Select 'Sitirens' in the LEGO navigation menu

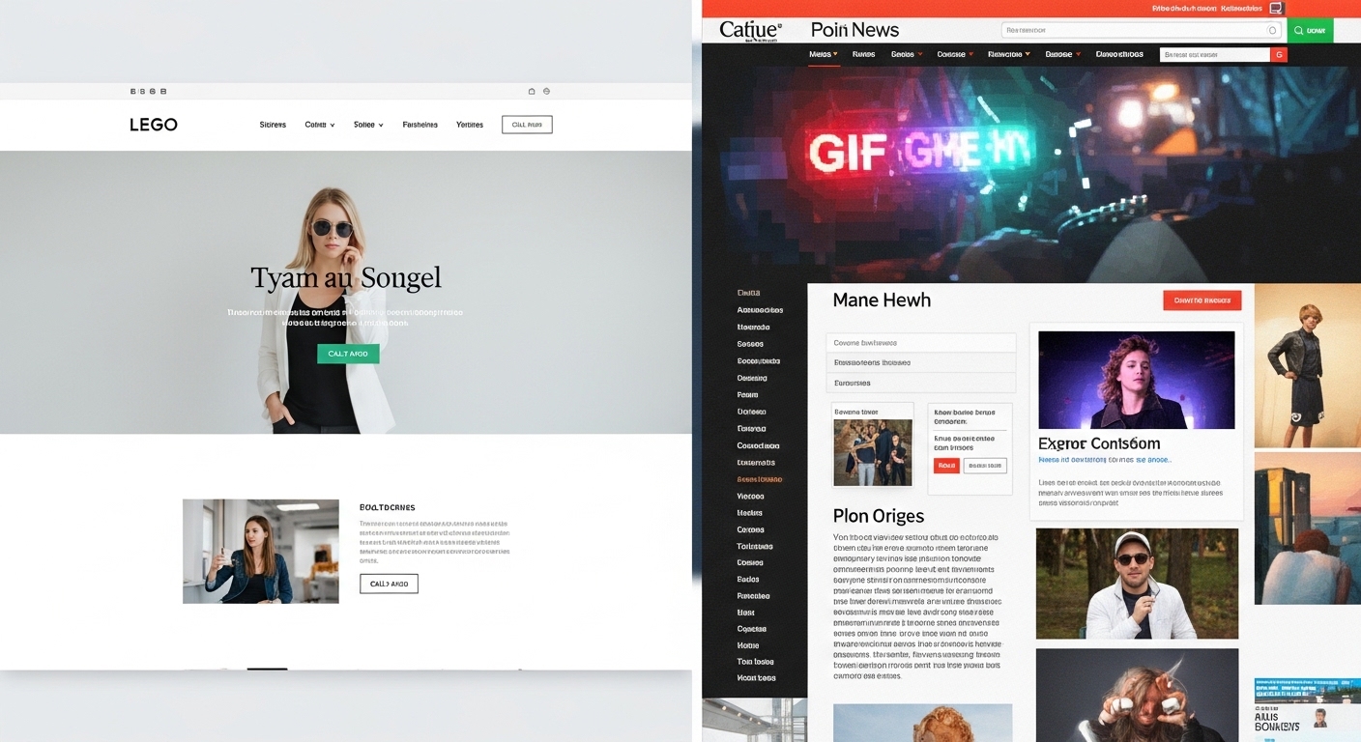(273, 125)
